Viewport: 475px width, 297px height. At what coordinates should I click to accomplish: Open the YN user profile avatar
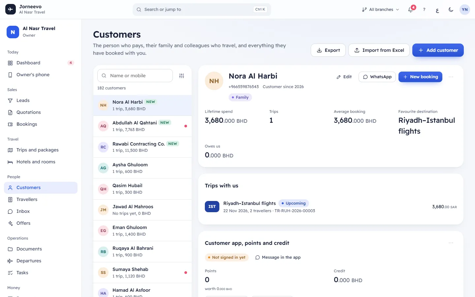(x=465, y=10)
